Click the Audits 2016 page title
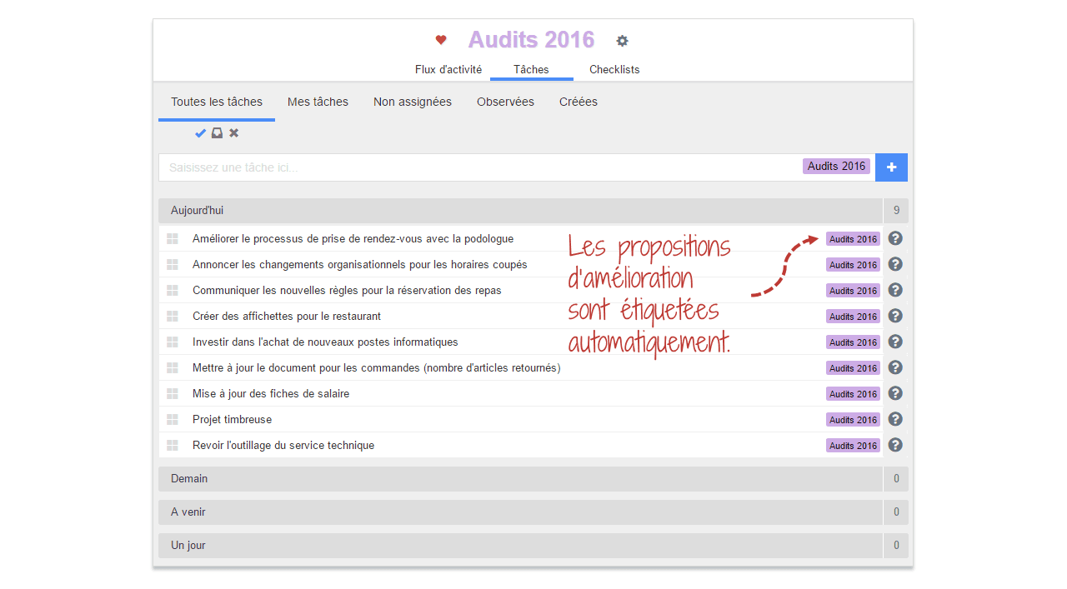The height and width of the screenshot is (589, 1067). coord(531,39)
